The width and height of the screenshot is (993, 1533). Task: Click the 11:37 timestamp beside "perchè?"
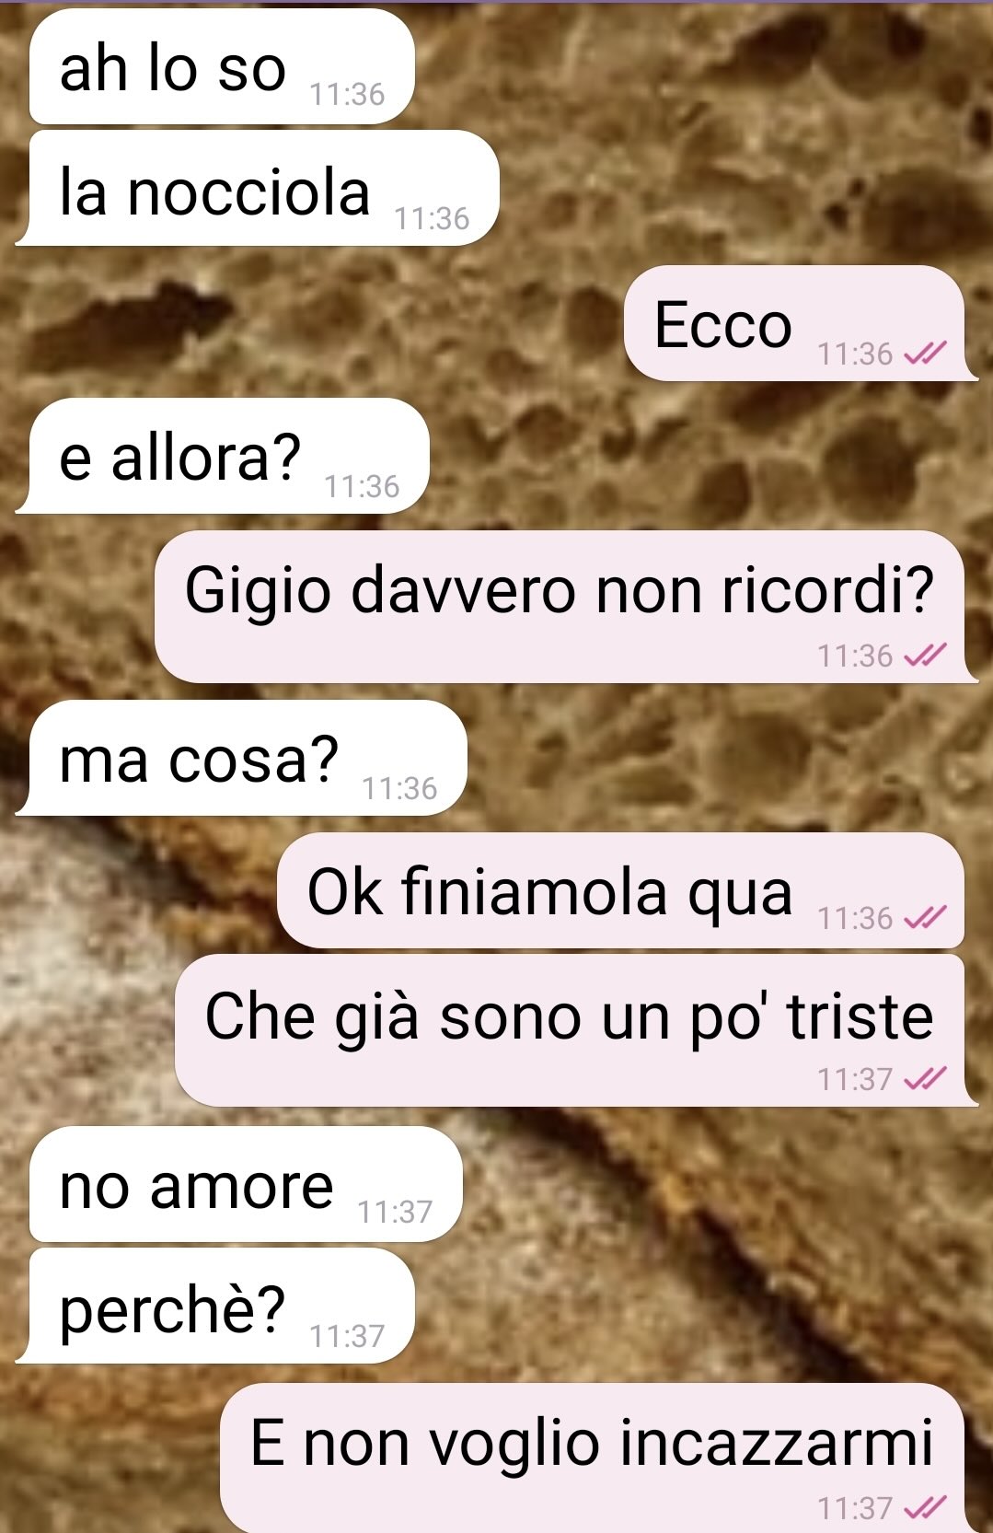pyautogui.click(x=347, y=1336)
